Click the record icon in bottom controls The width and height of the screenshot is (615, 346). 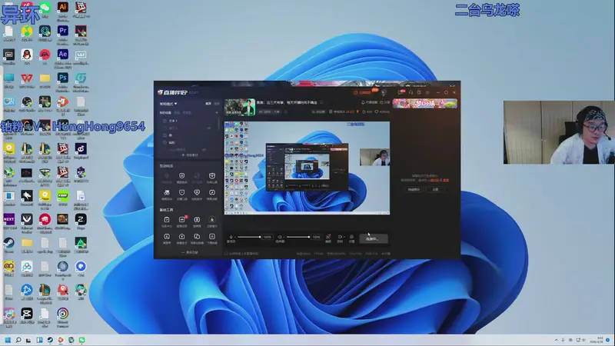click(340, 237)
